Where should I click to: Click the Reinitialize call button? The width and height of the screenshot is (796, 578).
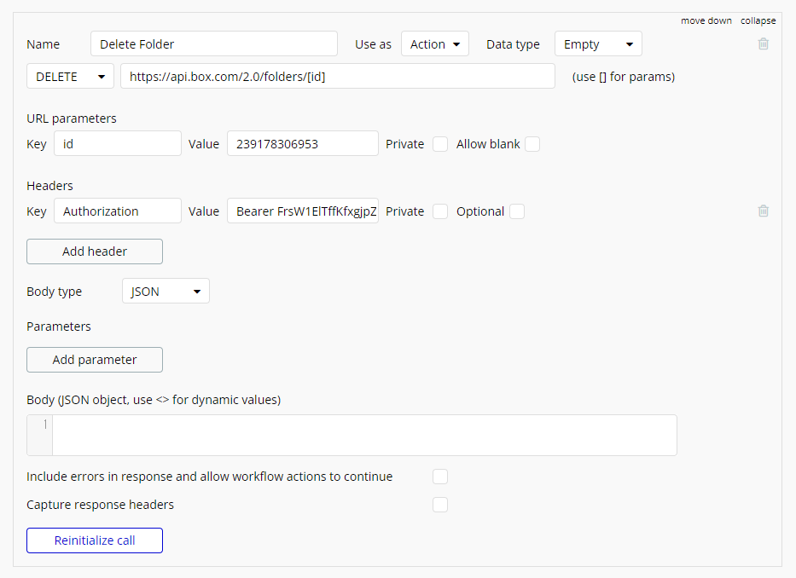[95, 540]
